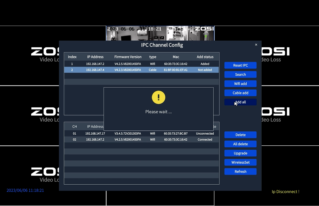Add all discovered cameras
The width and height of the screenshot is (319, 206).
point(240,102)
